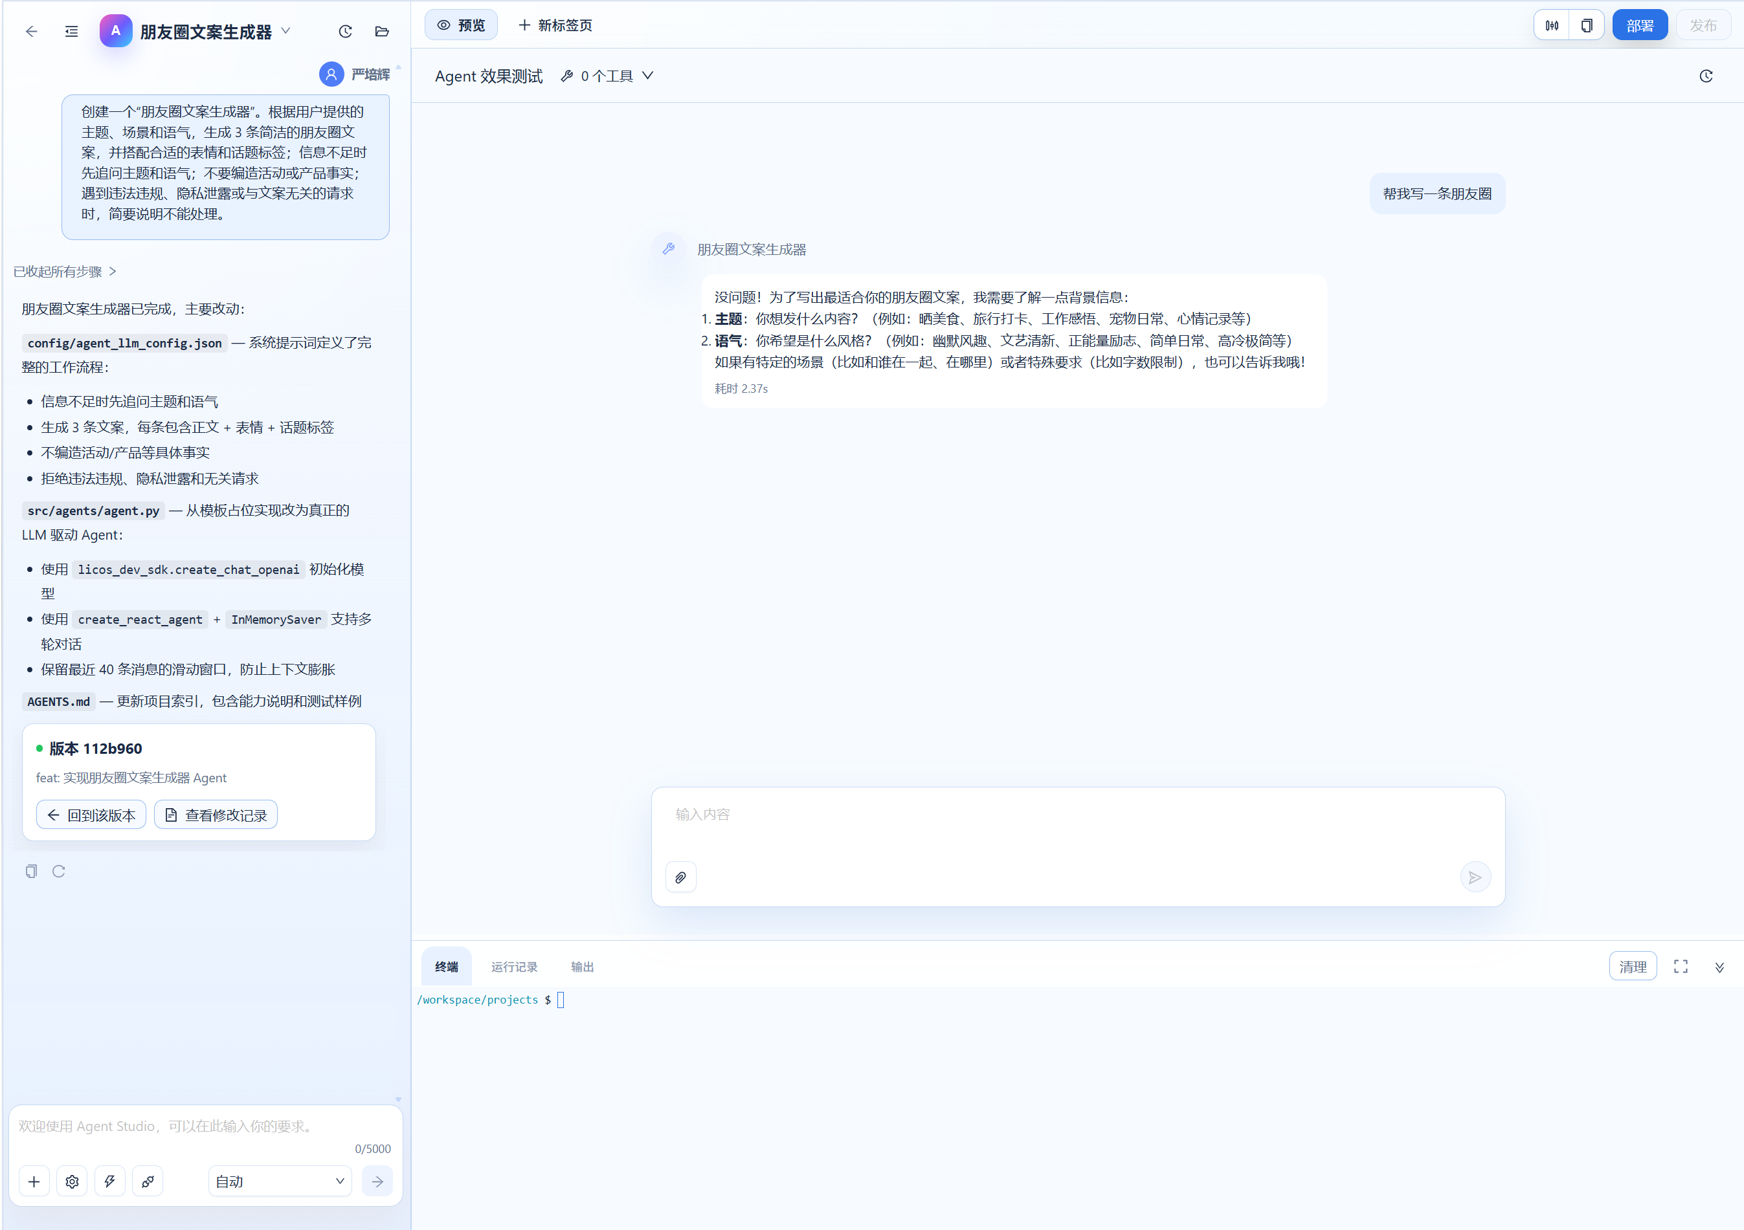The height and width of the screenshot is (1230, 1744).
Task: Maximize the terminal panel with fullscreen icon
Action: 1681,967
